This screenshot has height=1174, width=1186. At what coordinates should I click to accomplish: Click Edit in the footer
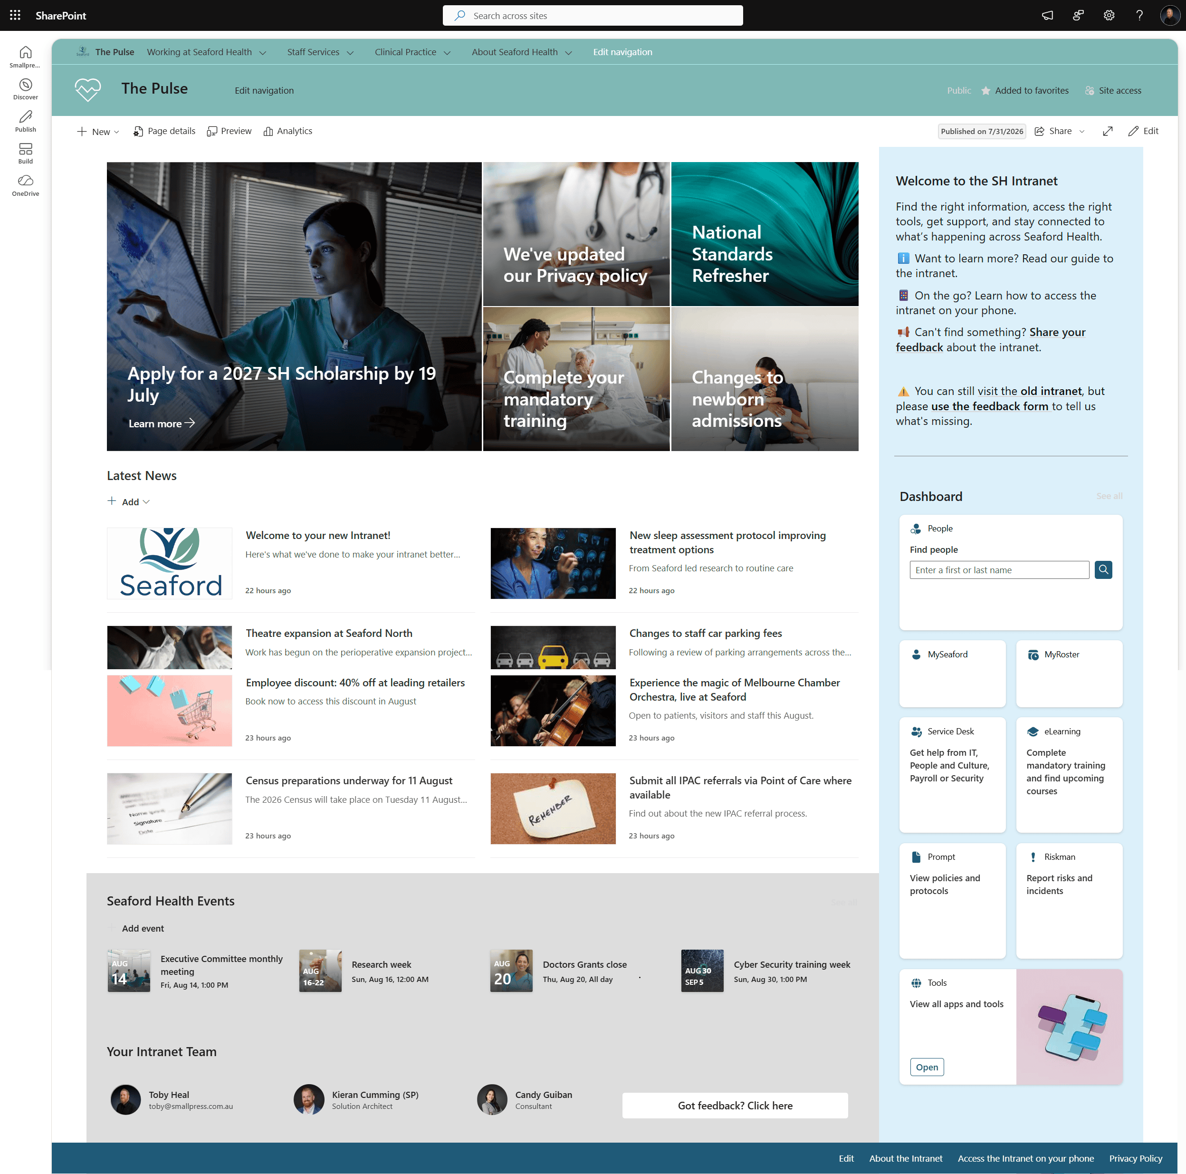(846, 1159)
